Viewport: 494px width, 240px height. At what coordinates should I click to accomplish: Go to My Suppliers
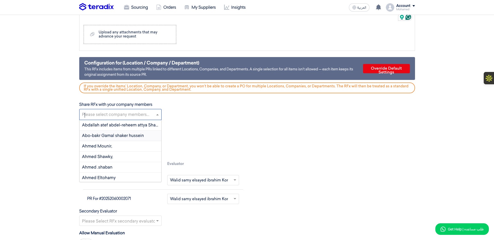200,7
